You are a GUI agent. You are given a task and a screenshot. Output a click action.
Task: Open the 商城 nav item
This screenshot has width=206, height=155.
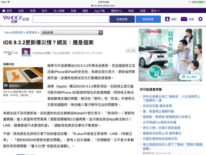point(131,11)
